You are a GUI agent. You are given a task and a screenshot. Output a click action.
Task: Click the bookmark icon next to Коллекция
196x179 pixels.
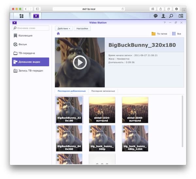coord(15,36)
